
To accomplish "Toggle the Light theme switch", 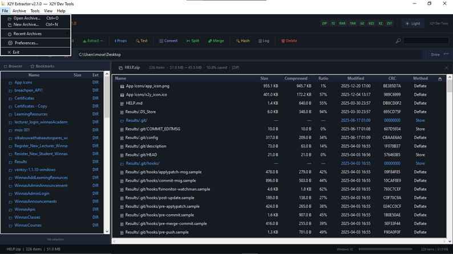I will (413, 24).
